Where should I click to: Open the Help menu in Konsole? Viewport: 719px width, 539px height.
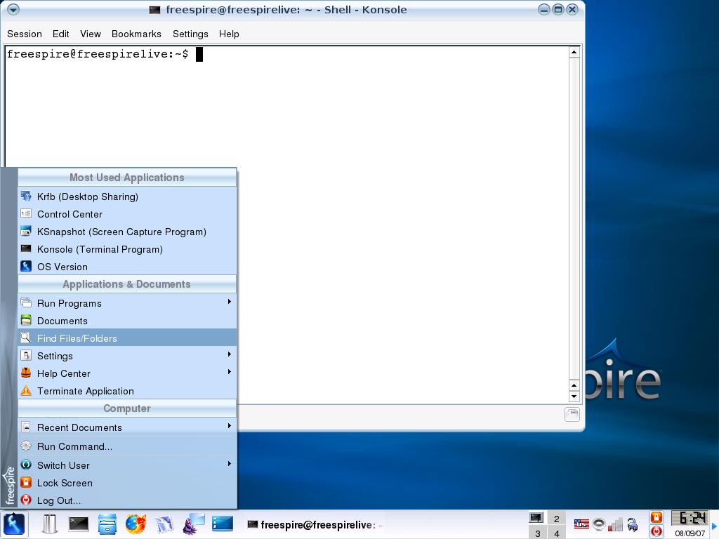[229, 34]
